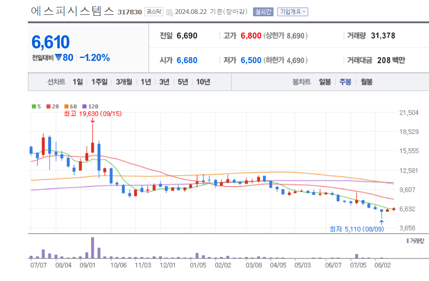Switch to the 일봉 daily candle view
Viewport: 429px width, 281px height.
coord(324,81)
